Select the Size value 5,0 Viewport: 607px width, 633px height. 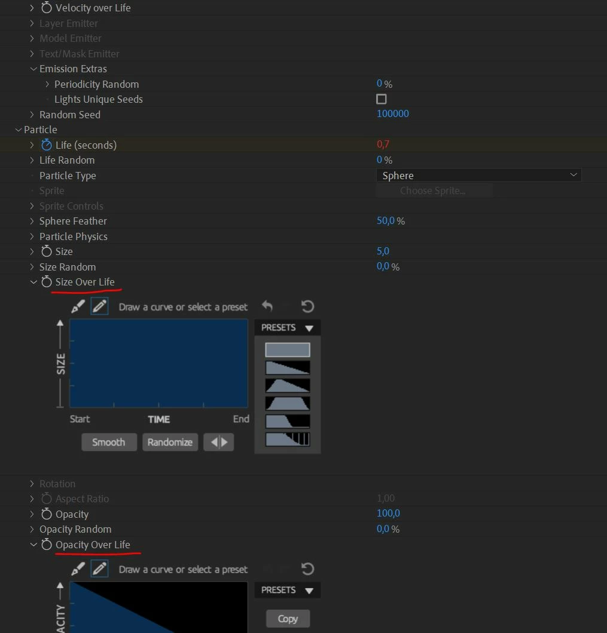click(x=383, y=251)
